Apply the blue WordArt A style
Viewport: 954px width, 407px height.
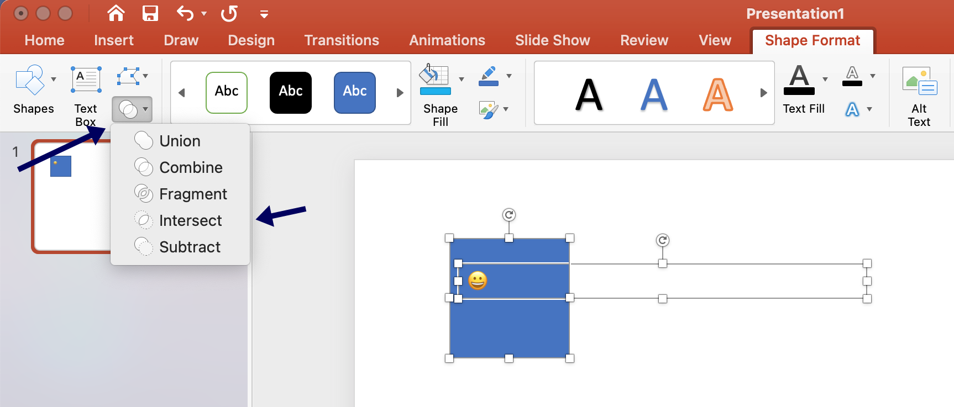654,94
